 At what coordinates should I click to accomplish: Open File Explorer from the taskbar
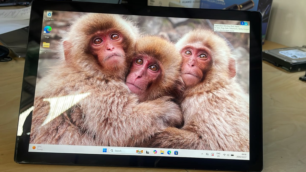(x=162, y=152)
